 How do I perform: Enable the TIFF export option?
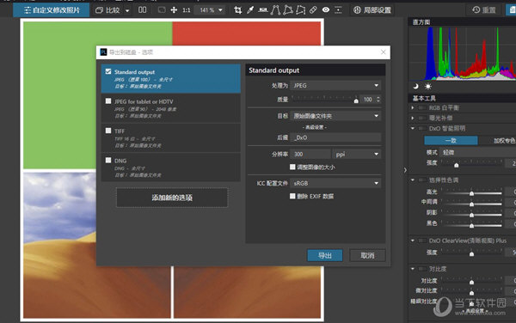(108, 131)
